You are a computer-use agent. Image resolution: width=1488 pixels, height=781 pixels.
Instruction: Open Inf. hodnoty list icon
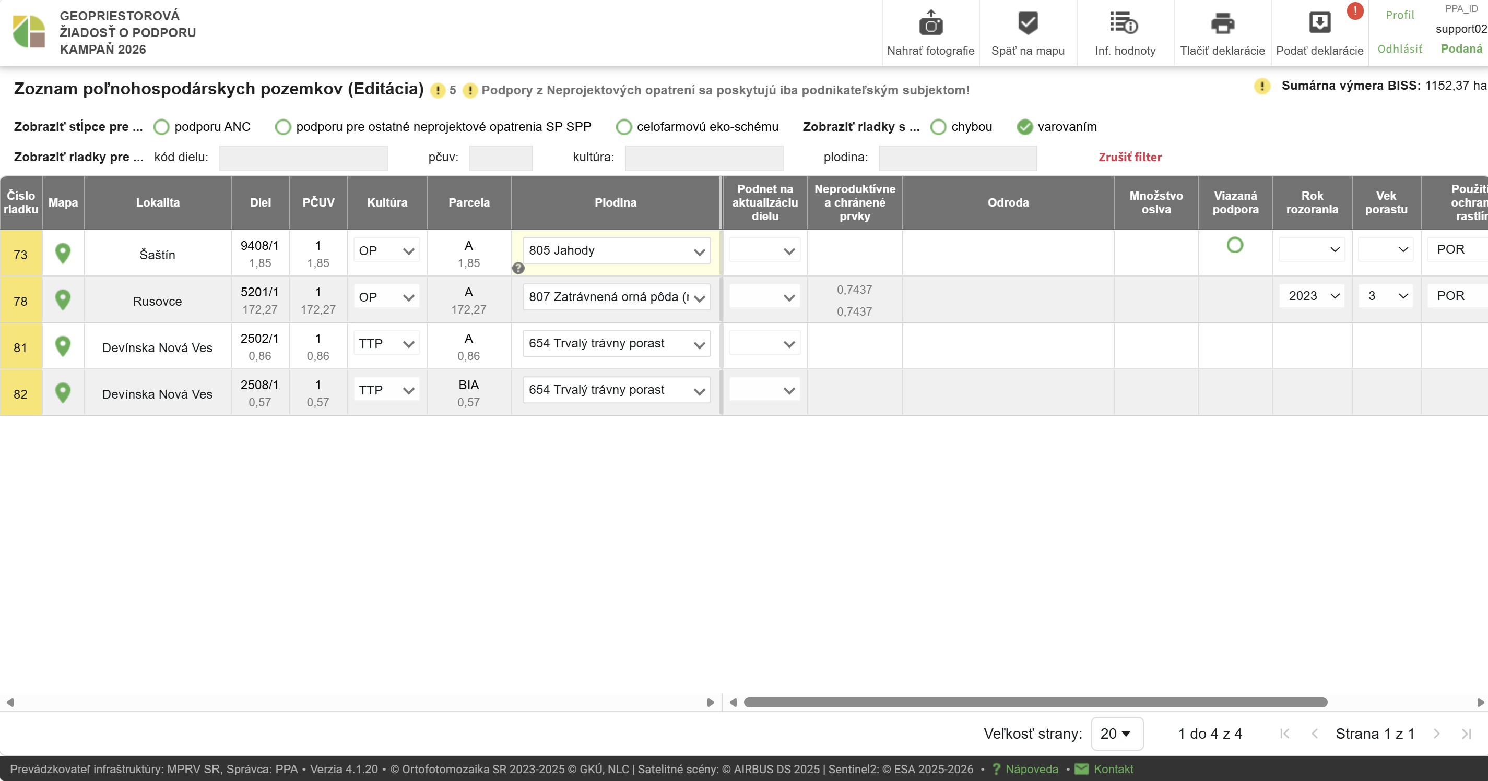coord(1124,24)
